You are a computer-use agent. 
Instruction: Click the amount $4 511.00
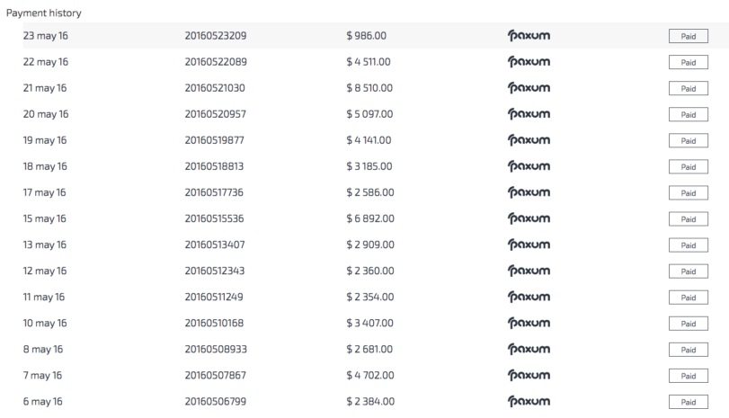369,62
